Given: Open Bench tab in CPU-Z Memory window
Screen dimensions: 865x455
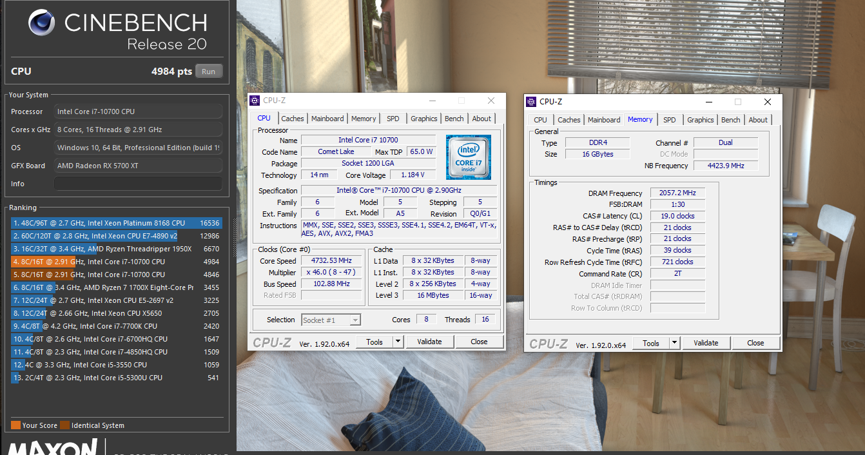Looking at the screenshot, I should (731, 120).
